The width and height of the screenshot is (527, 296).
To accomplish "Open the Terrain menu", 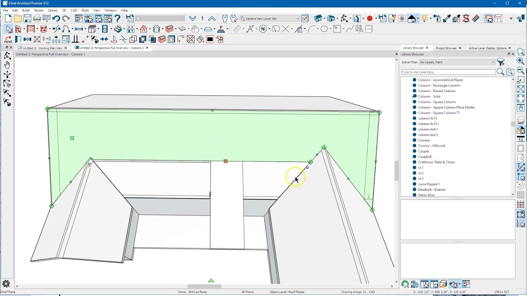I will point(39,10).
